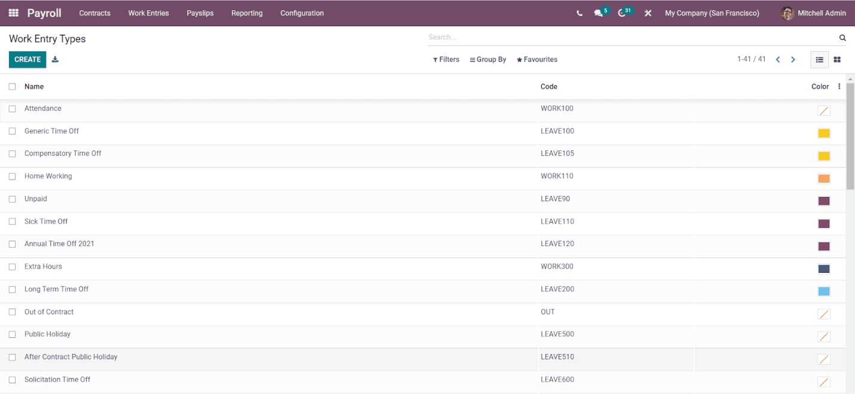855x394 pixels.
Task: Click the CREATE button
Action: coord(27,59)
